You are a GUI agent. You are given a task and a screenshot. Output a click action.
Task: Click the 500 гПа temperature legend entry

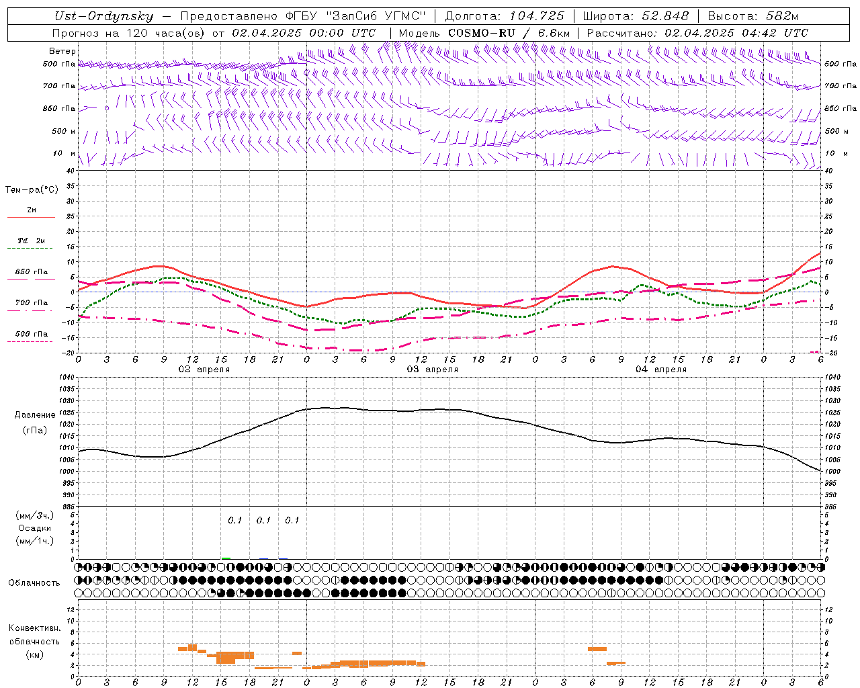31,337
